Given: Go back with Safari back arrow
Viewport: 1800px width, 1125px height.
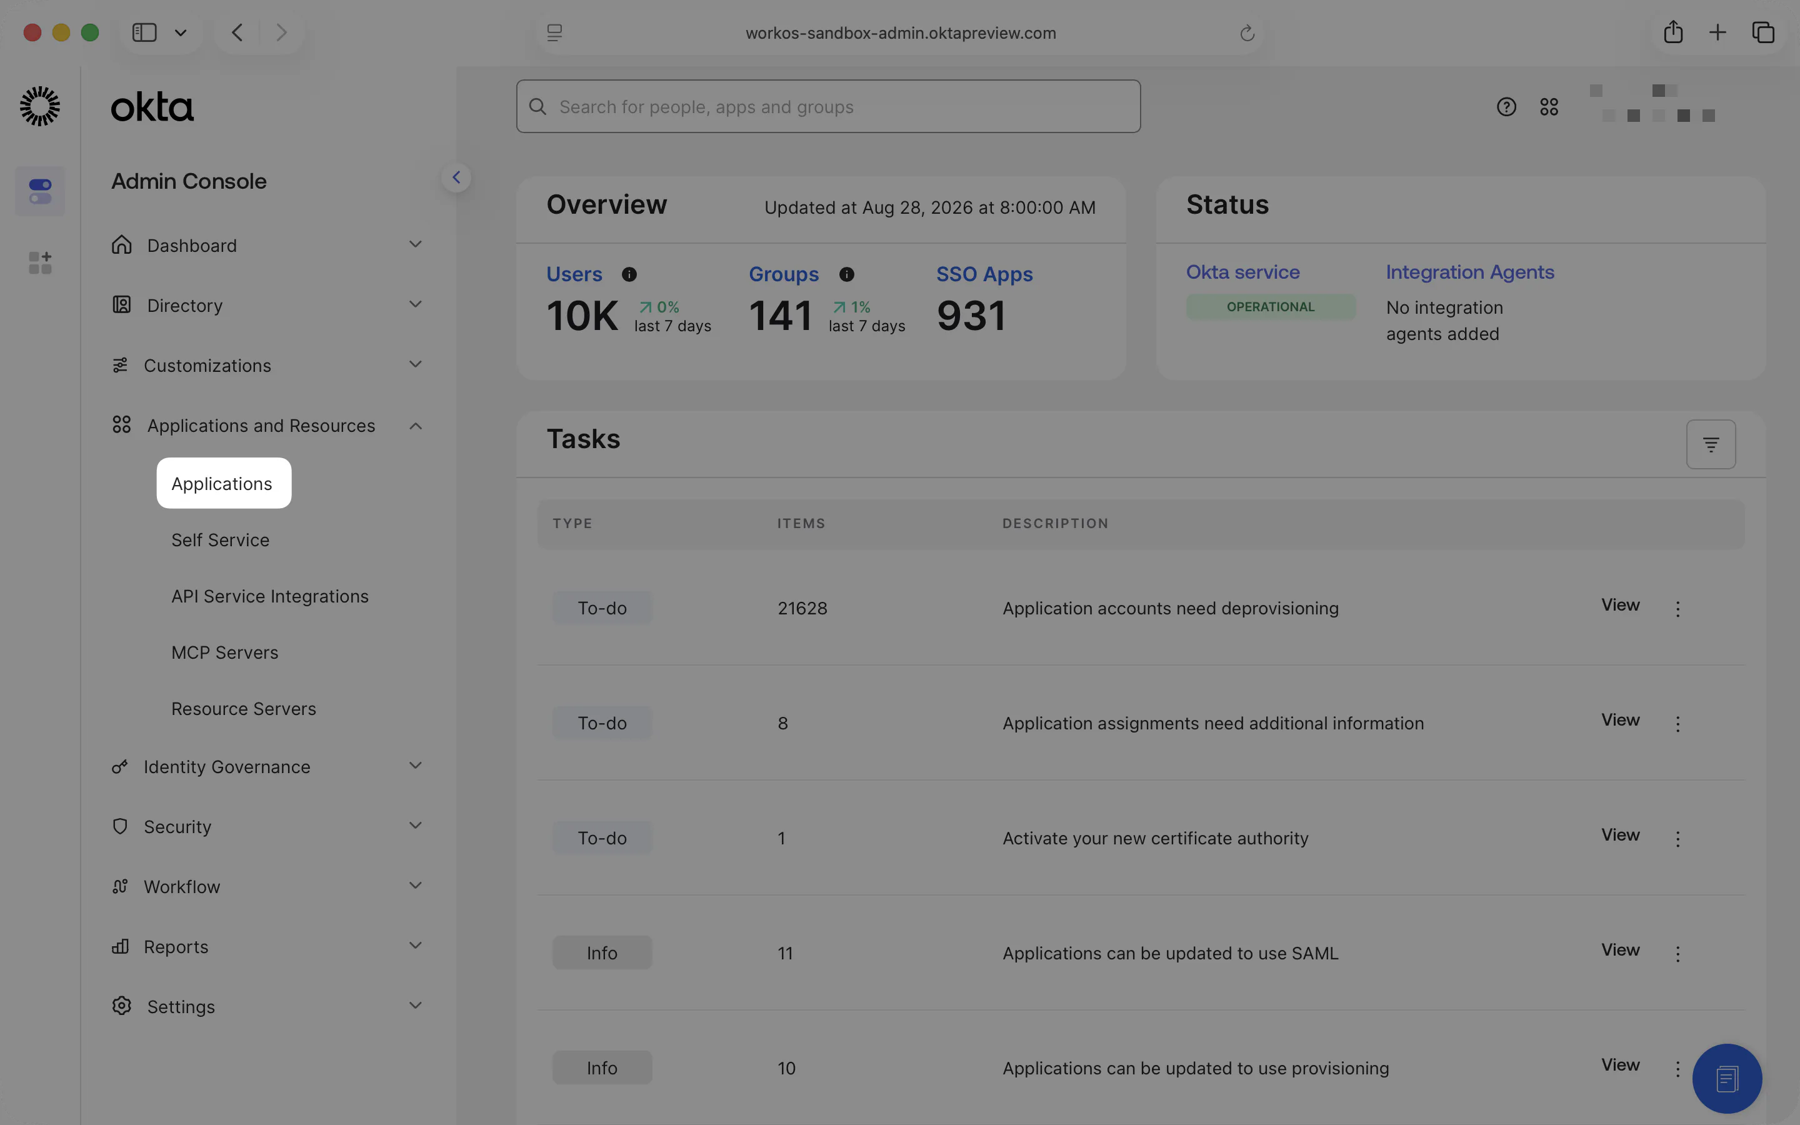Looking at the screenshot, I should (237, 32).
